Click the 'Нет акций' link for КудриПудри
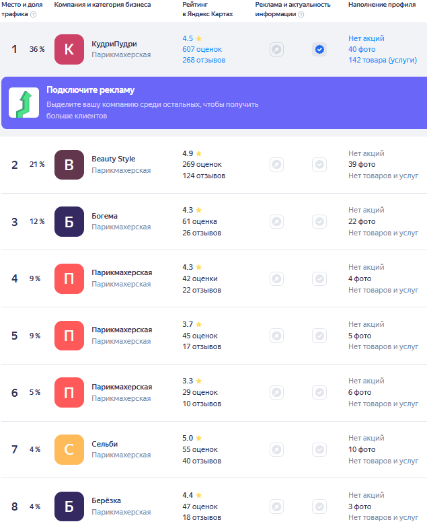 tap(366, 38)
